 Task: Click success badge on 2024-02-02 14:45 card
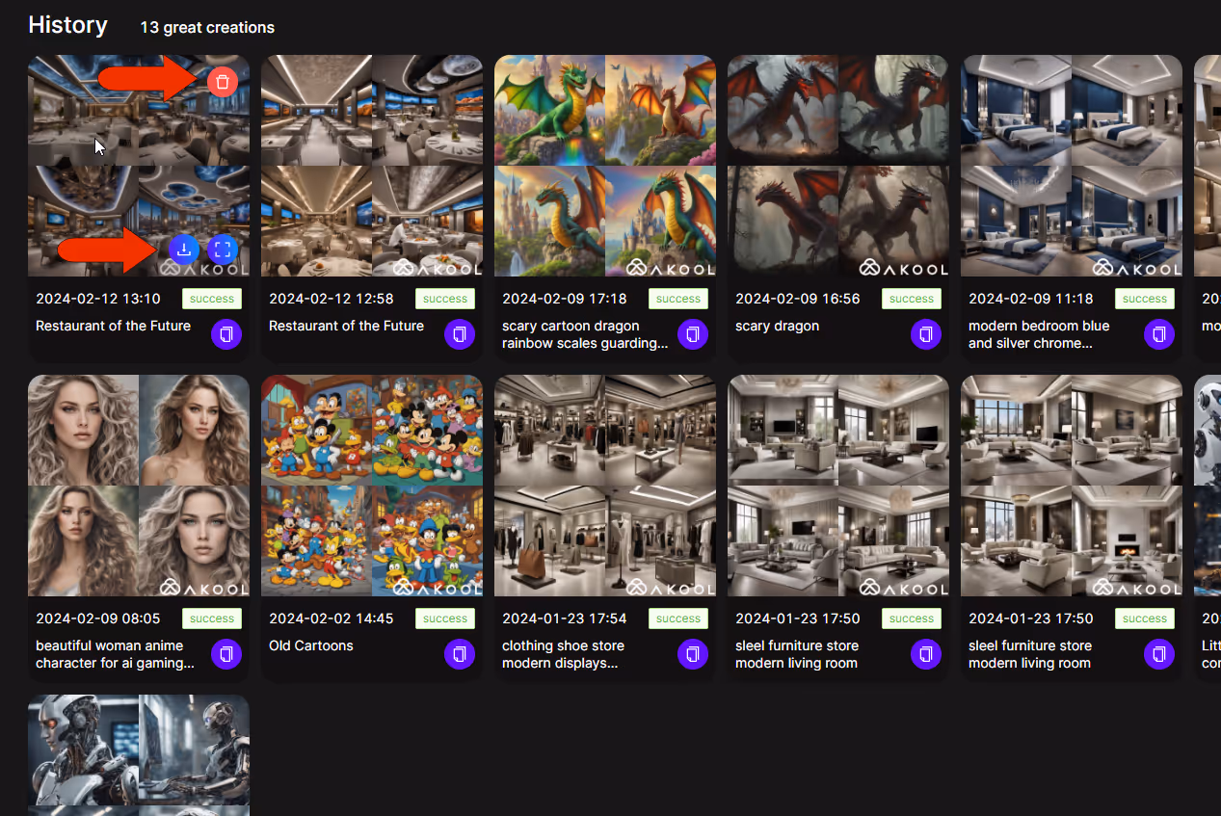445,619
